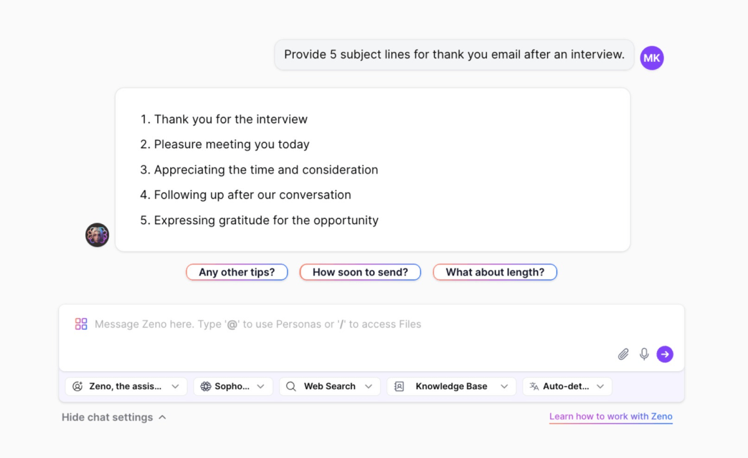Collapse settings with Hide chat settings
The height and width of the screenshot is (458, 748).
(113, 417)
